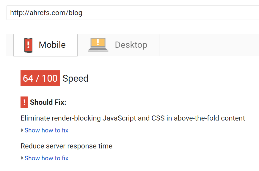Click the 'Should Fix:' heading text
This screenshot has width=259, height=171.
click(x=48, y=102)
